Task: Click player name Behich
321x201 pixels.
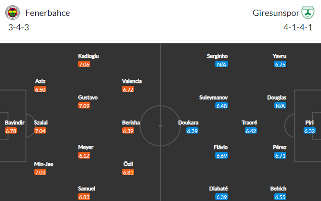Action: [x=278, y=188]
